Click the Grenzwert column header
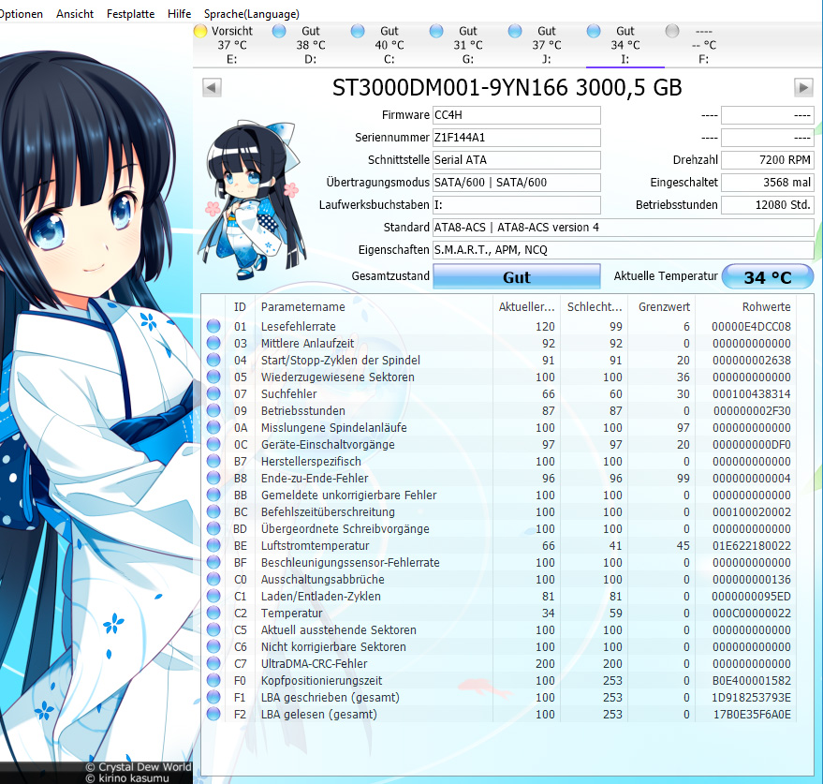 pos(662,307)
